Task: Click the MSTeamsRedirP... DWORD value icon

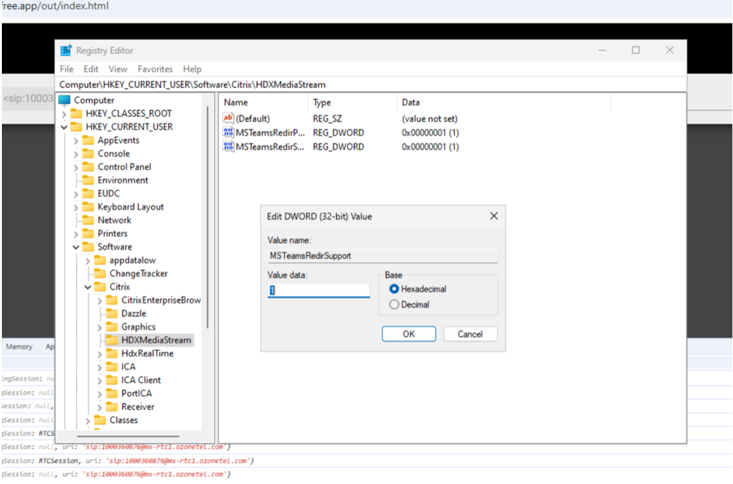Action: coord(228,132)
